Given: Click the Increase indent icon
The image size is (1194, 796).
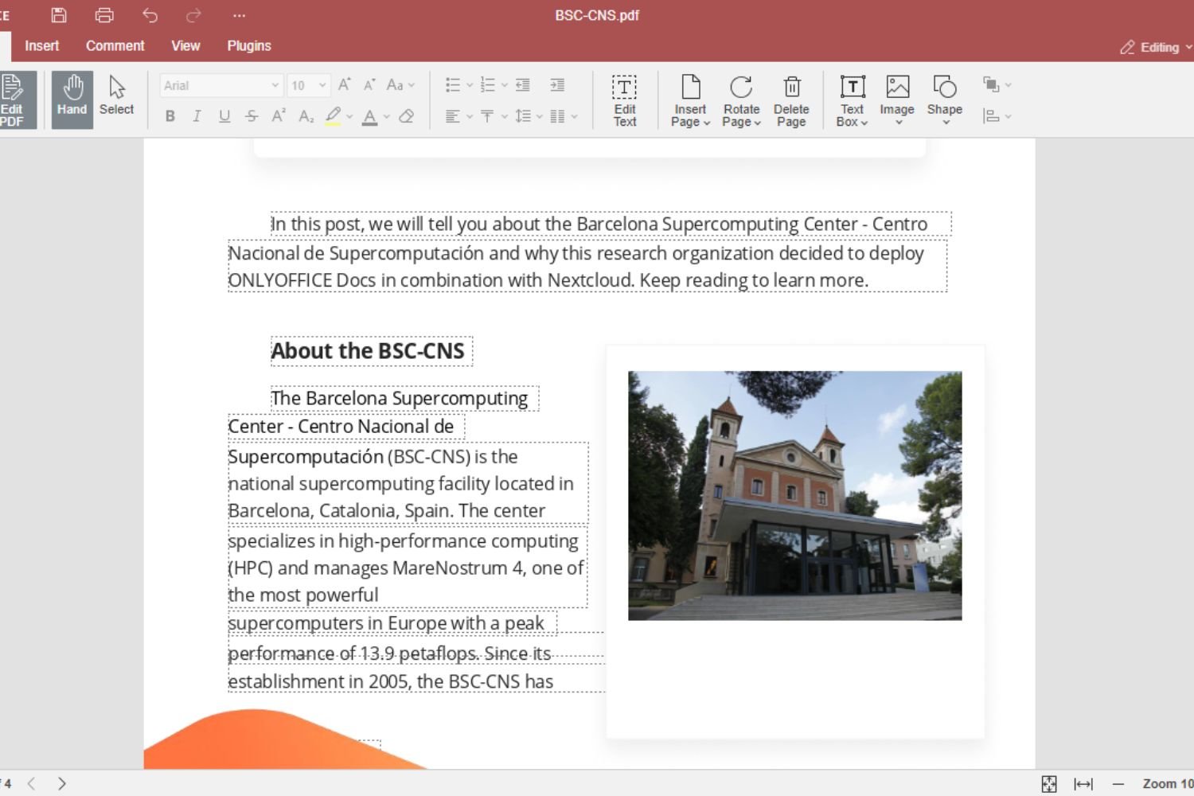Looking at the screenshot, I should tap(557, 85).
